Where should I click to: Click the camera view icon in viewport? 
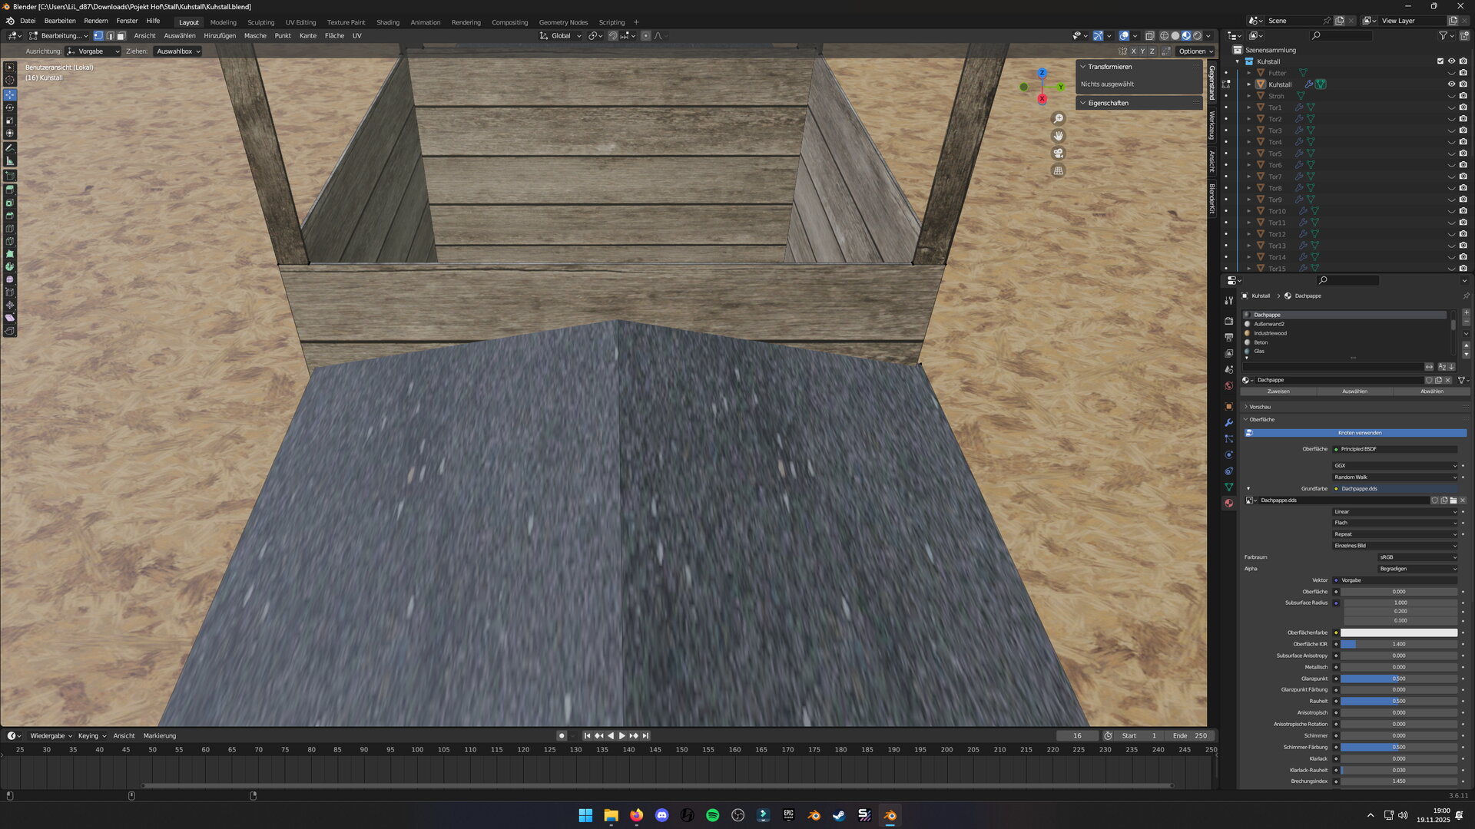[1058, 153]
